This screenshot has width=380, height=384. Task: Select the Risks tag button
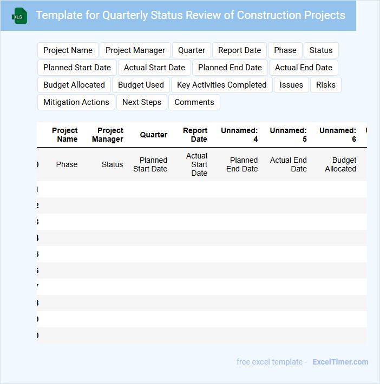click(326, 85)
